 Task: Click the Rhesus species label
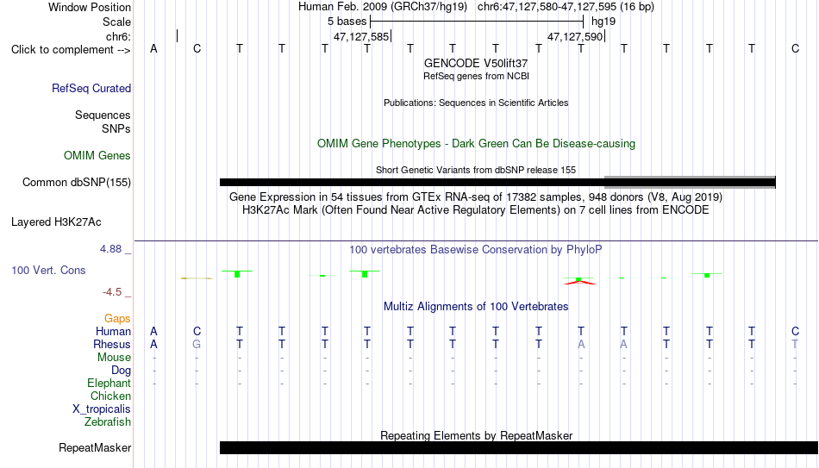(x=112, y=345)
